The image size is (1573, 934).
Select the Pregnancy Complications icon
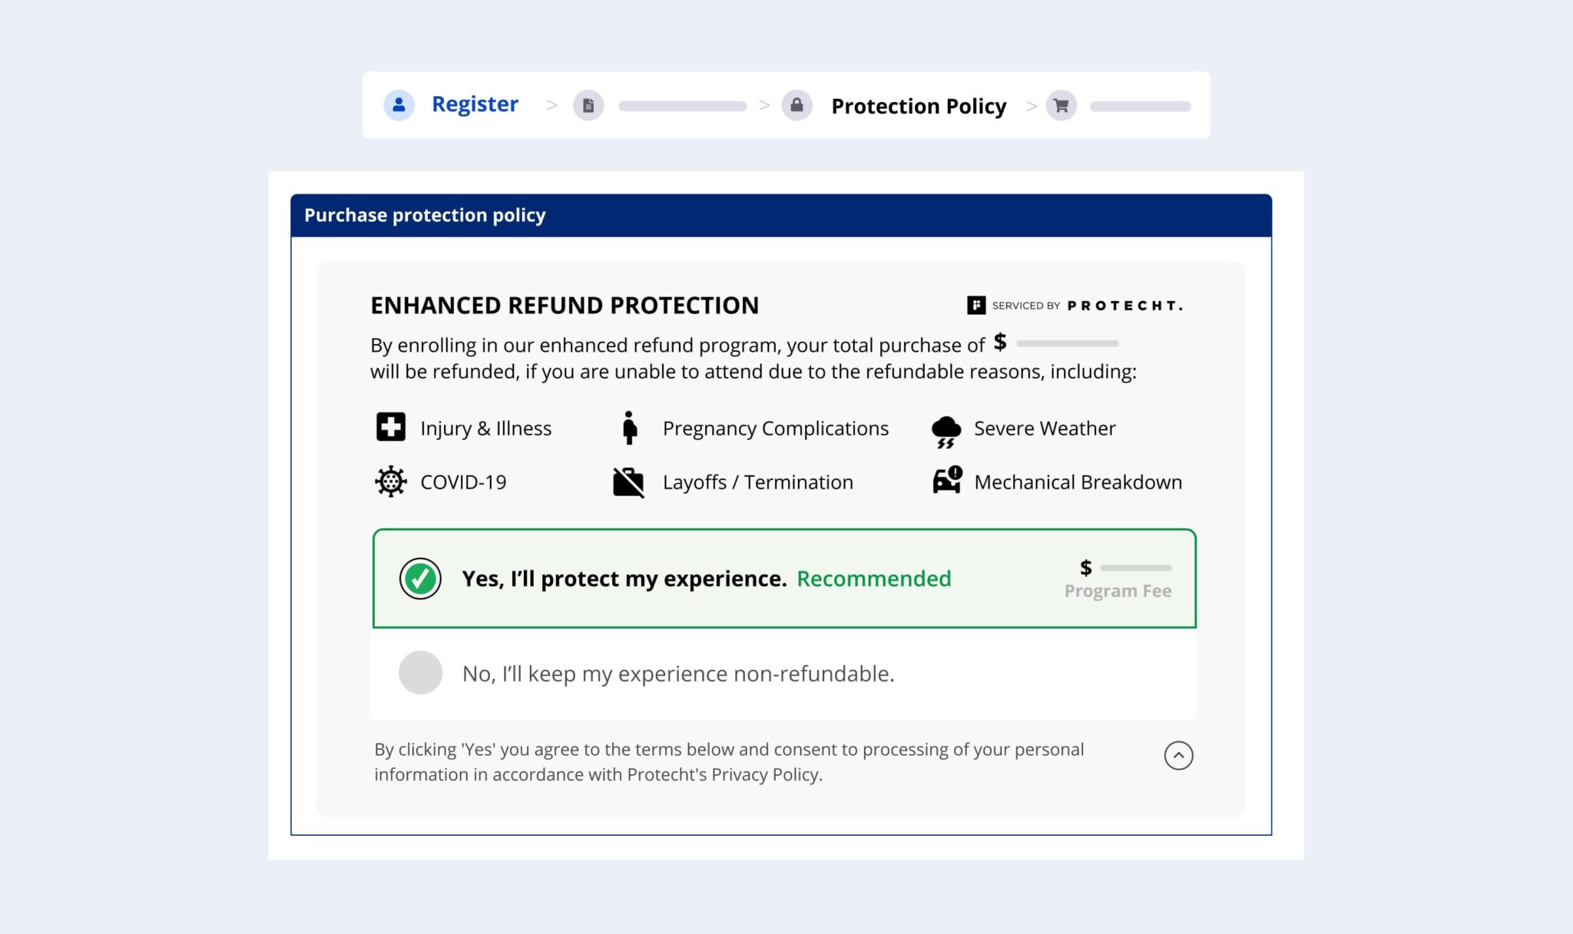tap(631, 428)
